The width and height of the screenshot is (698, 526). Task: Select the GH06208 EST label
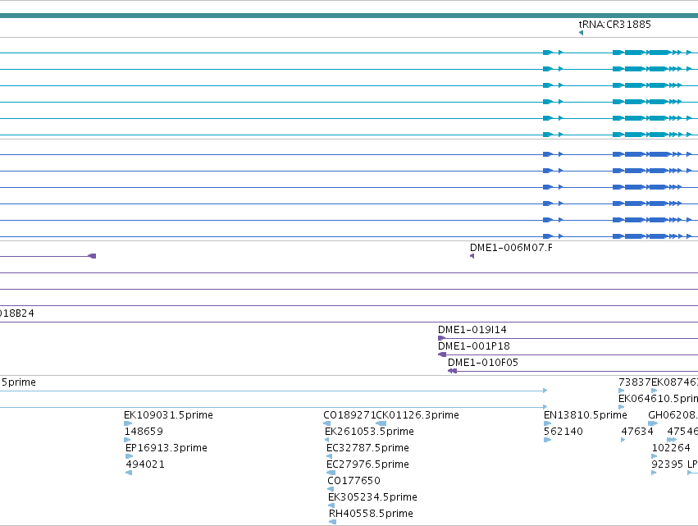pos(672,415)
